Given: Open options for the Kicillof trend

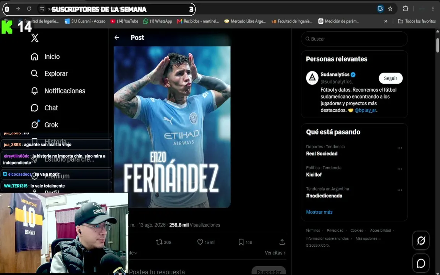Looking at the screenshot, I should pyautogui.click(x=400, y=169).
